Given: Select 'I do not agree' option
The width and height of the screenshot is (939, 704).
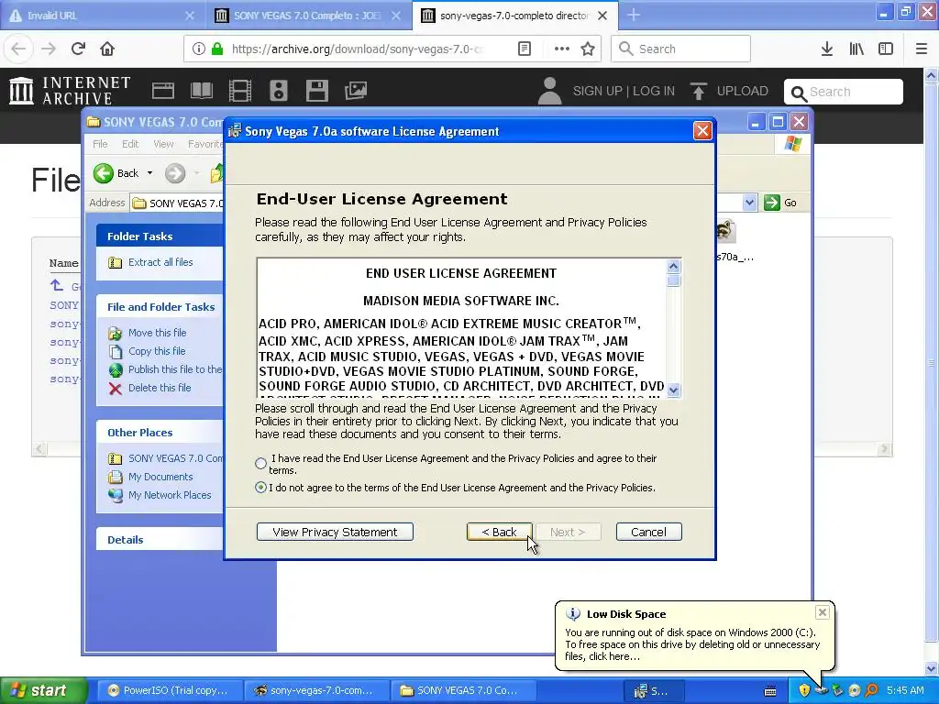Looking at the screenshot, I should click(260, 488).
